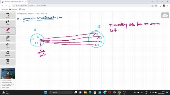Clear the whiteboard with trash icon
This screenshot has width=170, height=95.
(8, 61)
